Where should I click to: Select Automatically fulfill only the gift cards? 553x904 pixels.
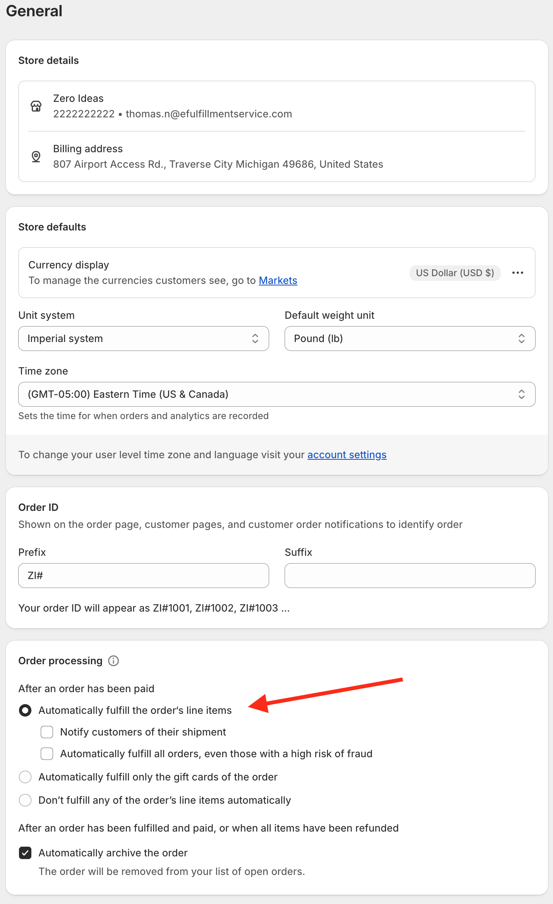[x=25, y=777]
